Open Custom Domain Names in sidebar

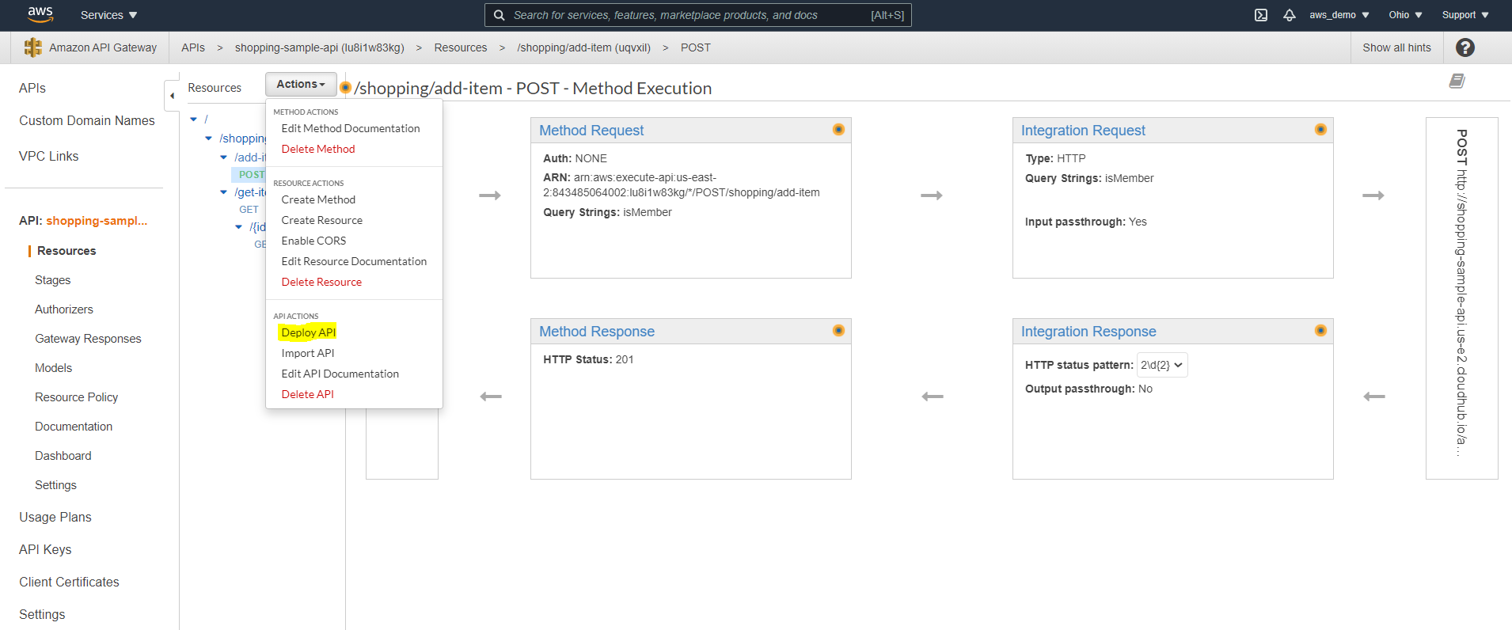click(87, 120)
